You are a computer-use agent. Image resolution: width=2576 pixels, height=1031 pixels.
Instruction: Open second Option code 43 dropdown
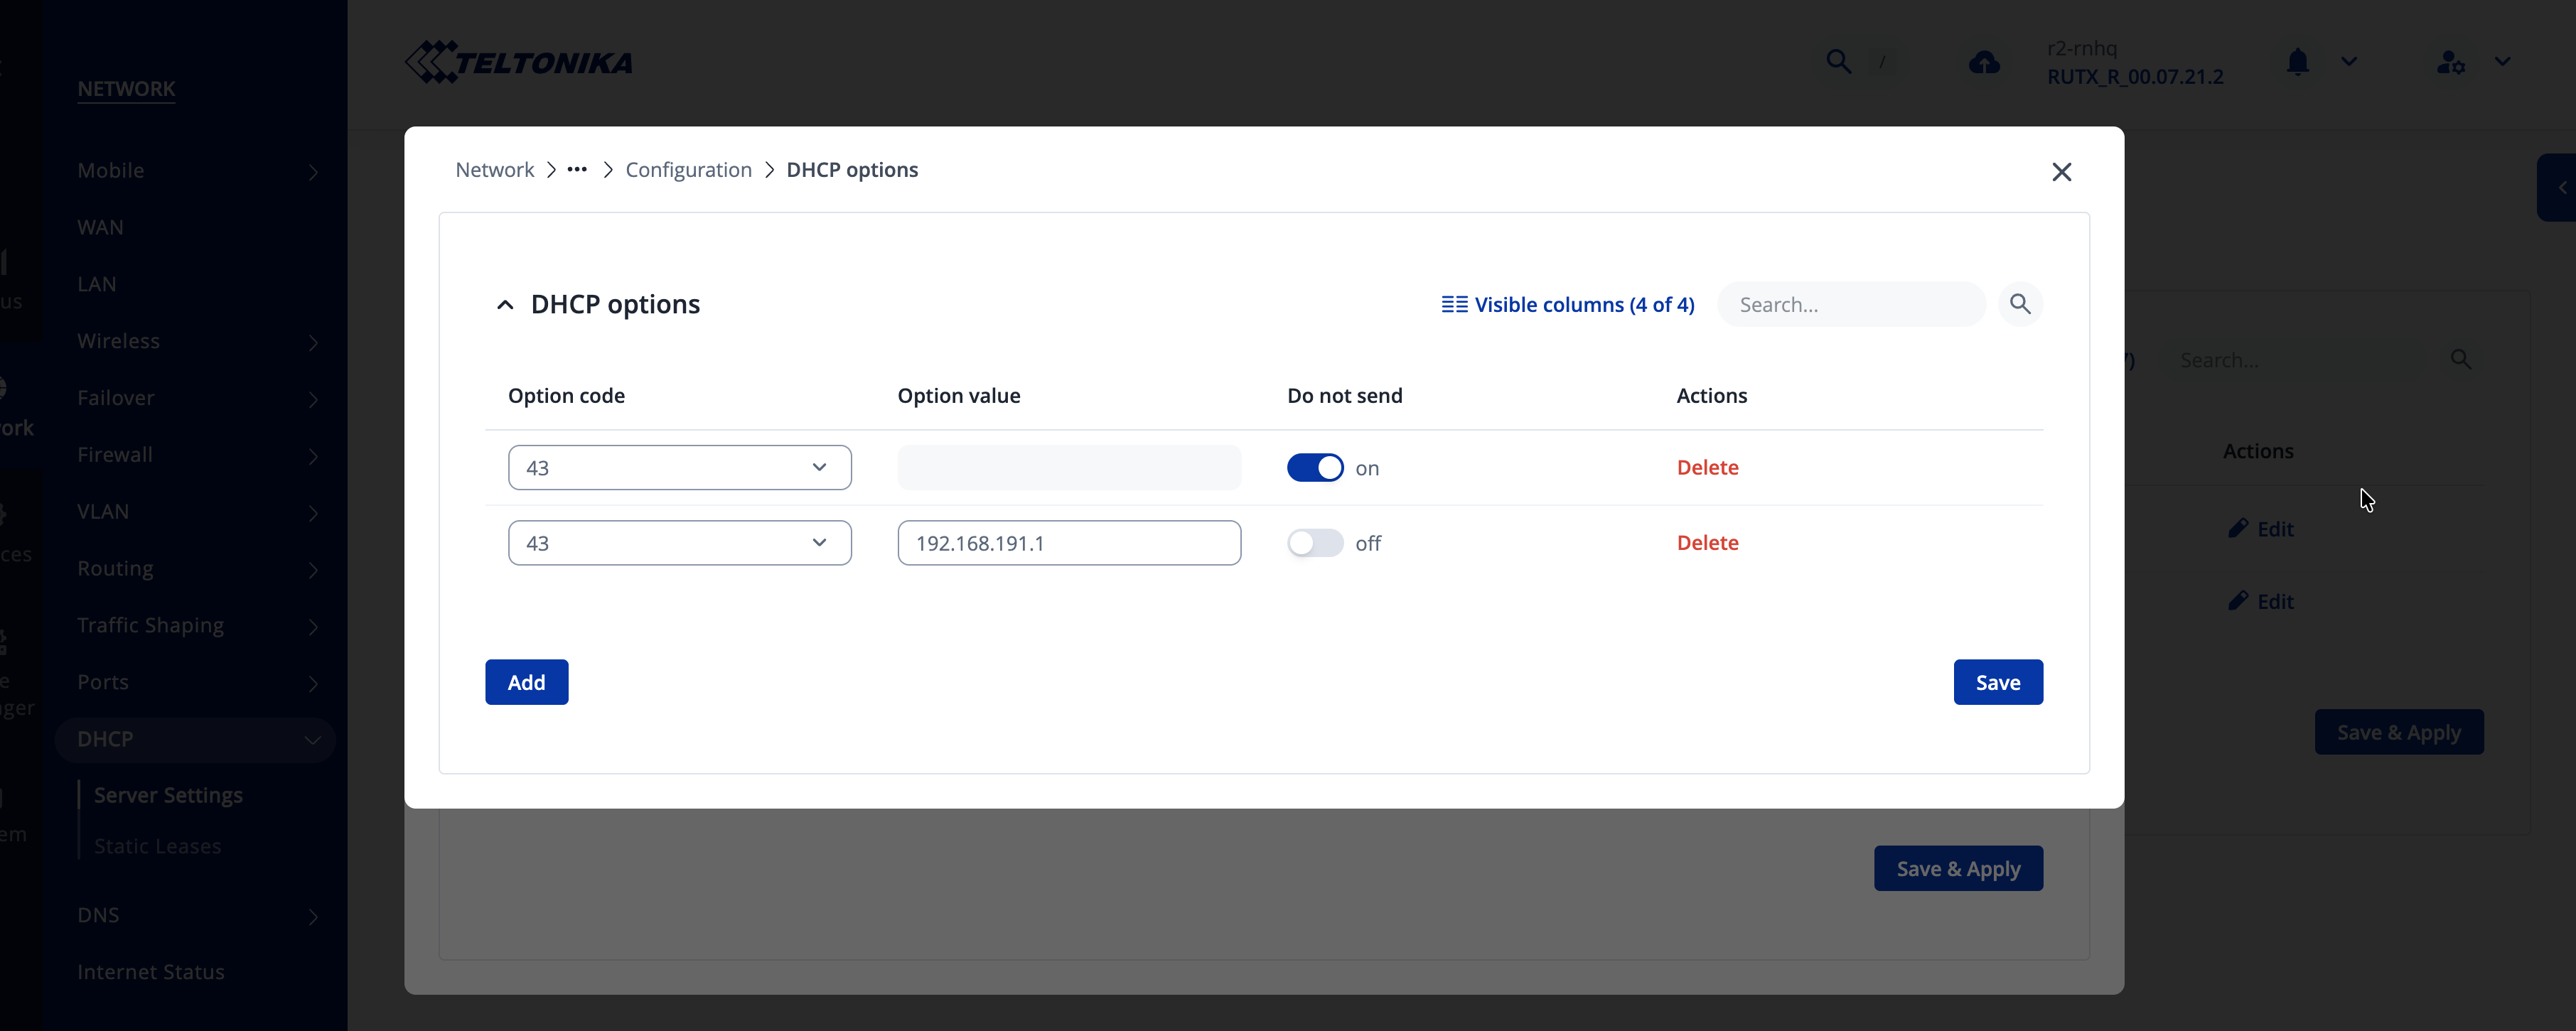coord(679,543)
